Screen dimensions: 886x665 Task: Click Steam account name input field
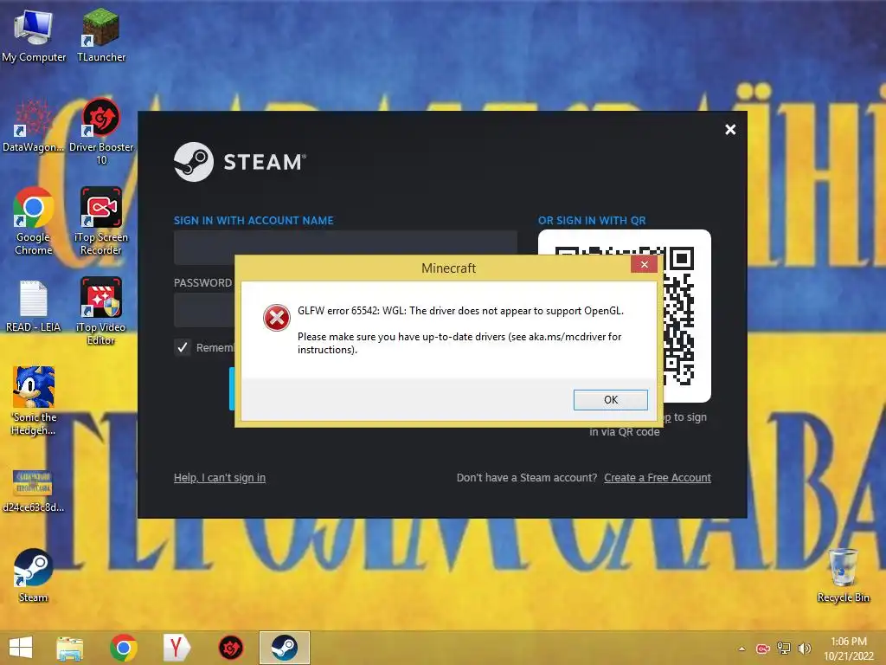point(345,247)
